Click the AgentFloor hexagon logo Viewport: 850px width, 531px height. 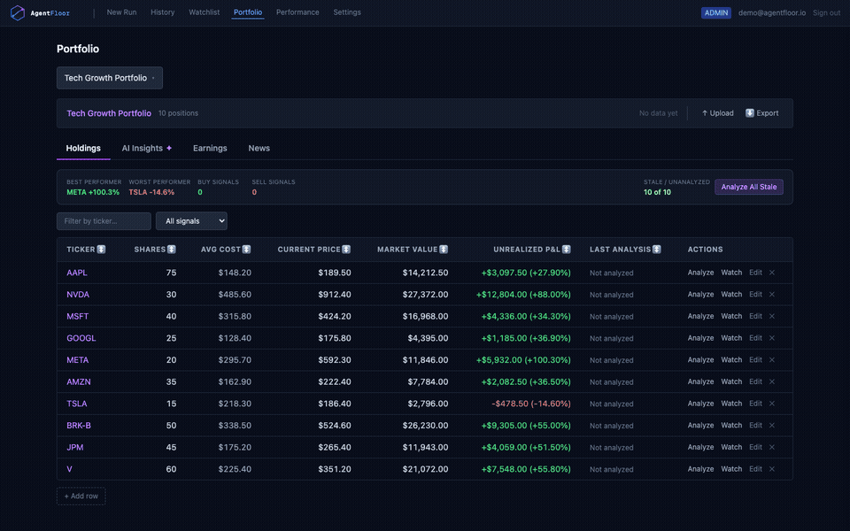point(18,12)
